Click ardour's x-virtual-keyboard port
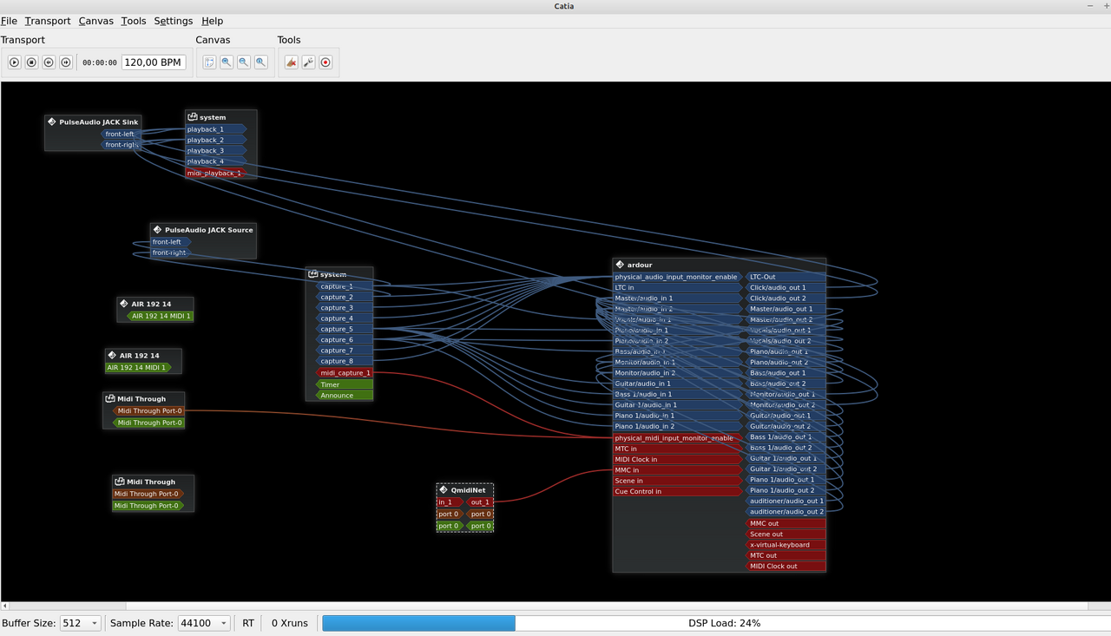The image size is (1111, 636). tap(785, 545)
